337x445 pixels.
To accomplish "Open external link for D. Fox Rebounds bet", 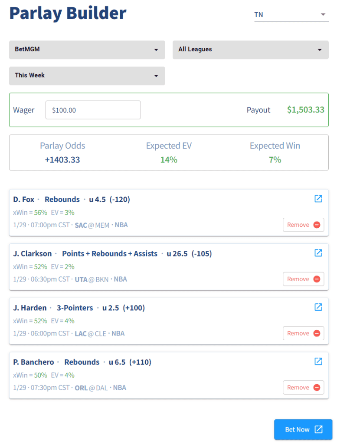I will (318, 199).
